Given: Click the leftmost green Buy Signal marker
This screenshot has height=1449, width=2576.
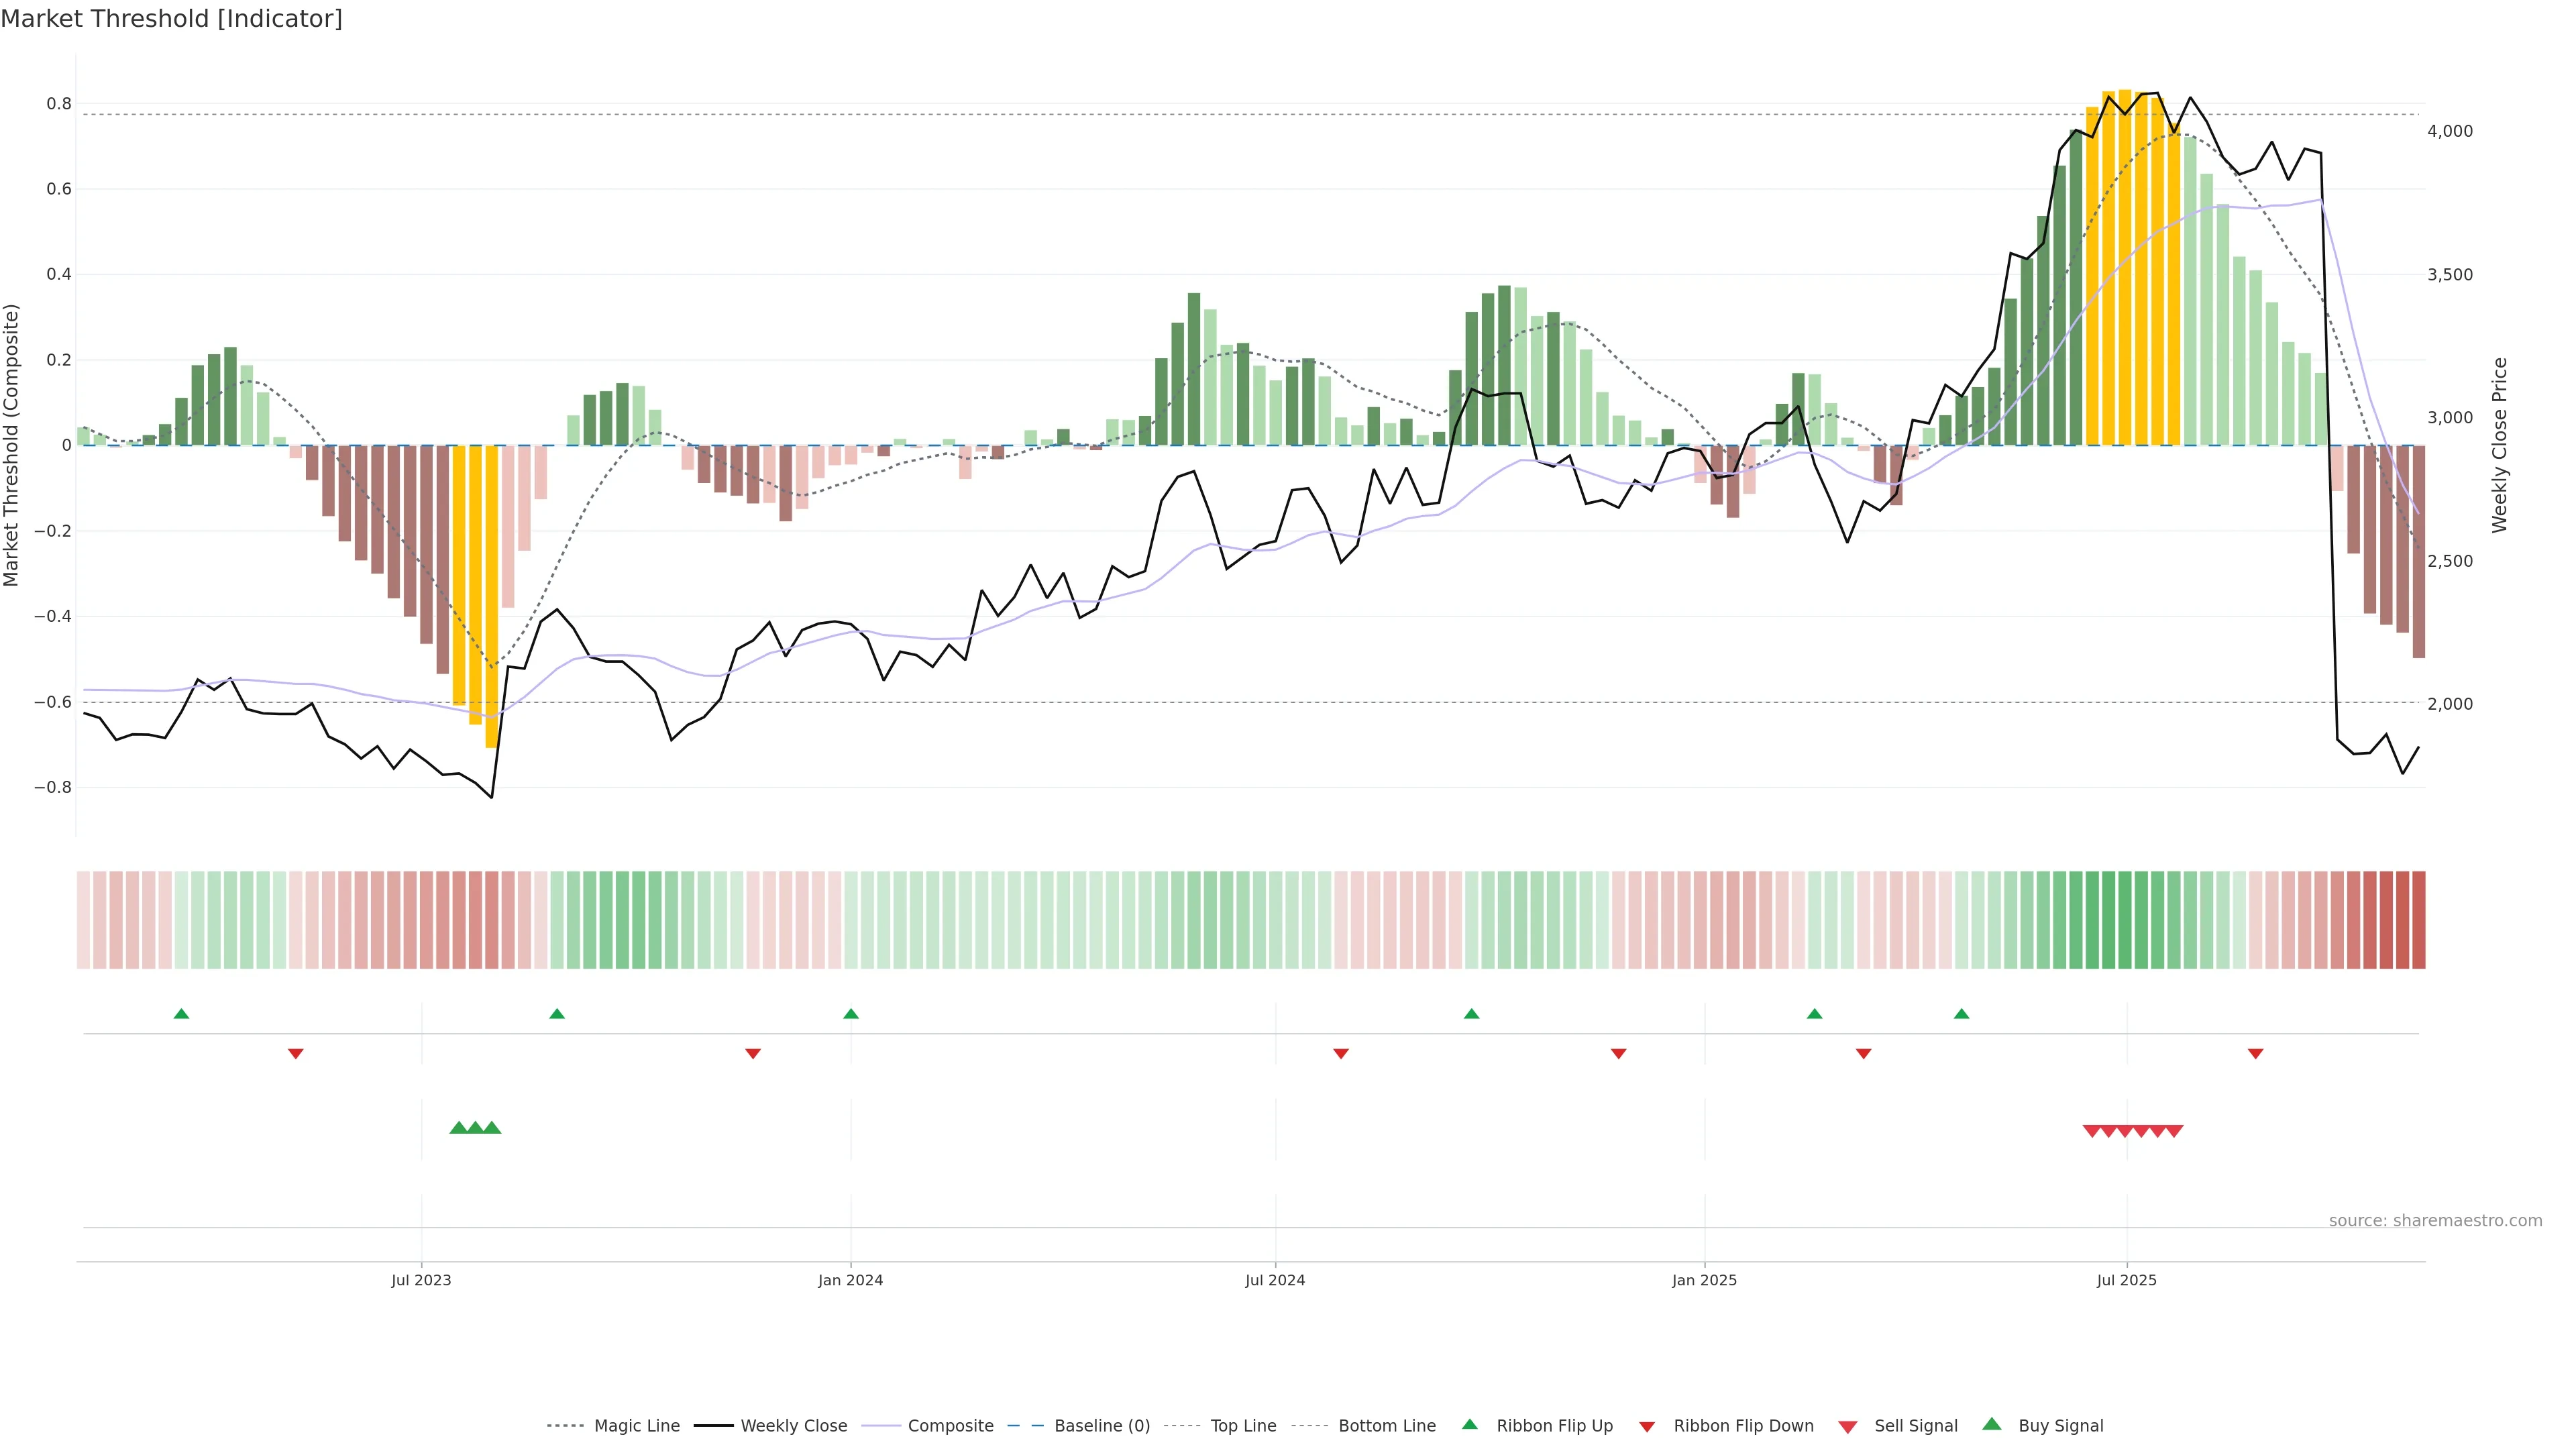Looking at the screenshot, I should pos(458,1128).
